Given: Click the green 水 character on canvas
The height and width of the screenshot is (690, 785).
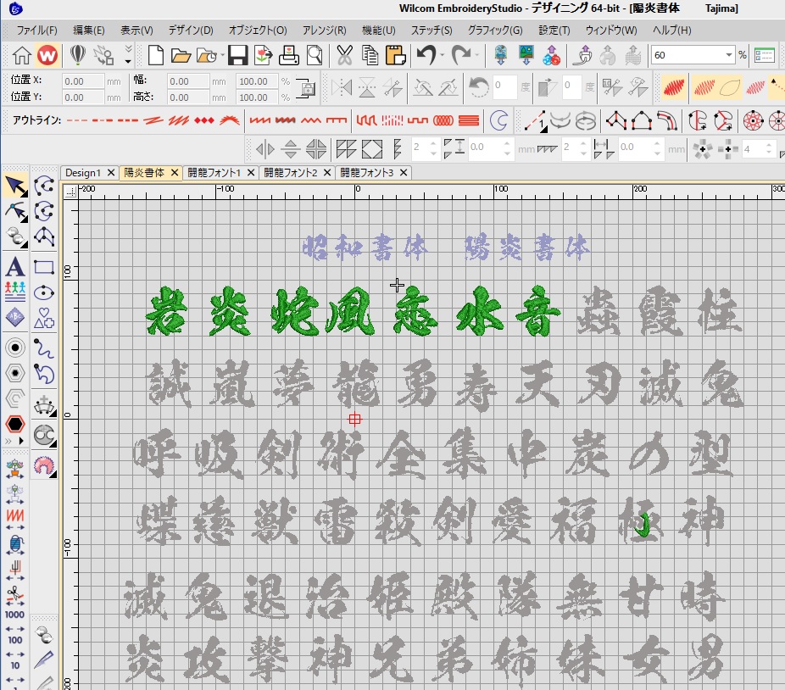Looking at the screenshot, I should 479,311.
